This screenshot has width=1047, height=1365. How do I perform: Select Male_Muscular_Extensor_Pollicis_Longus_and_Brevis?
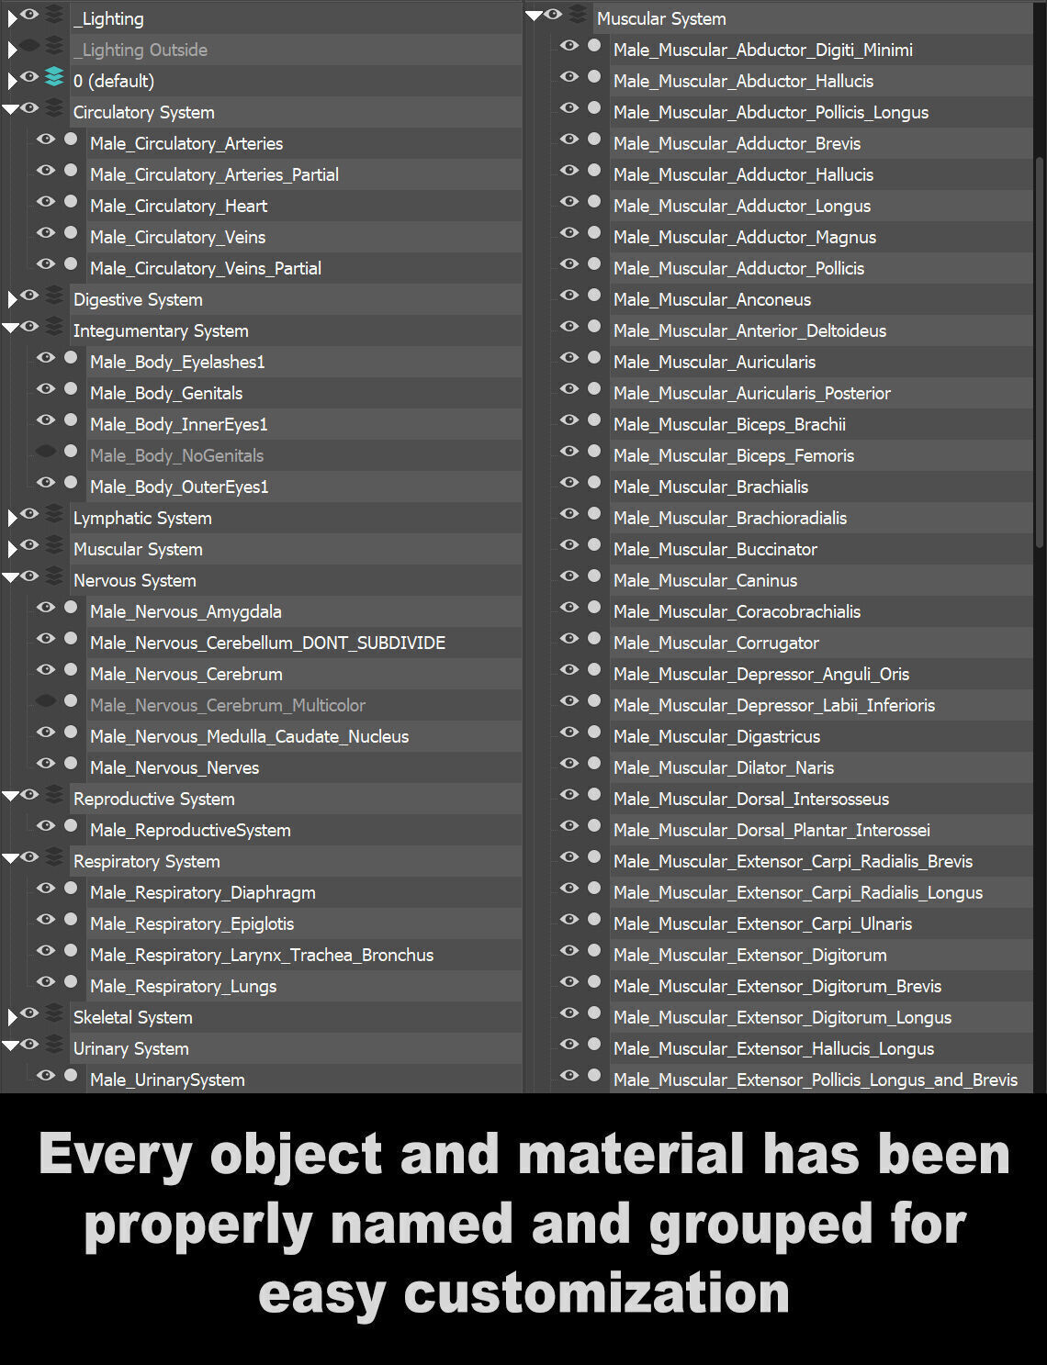pos(821,1080)
